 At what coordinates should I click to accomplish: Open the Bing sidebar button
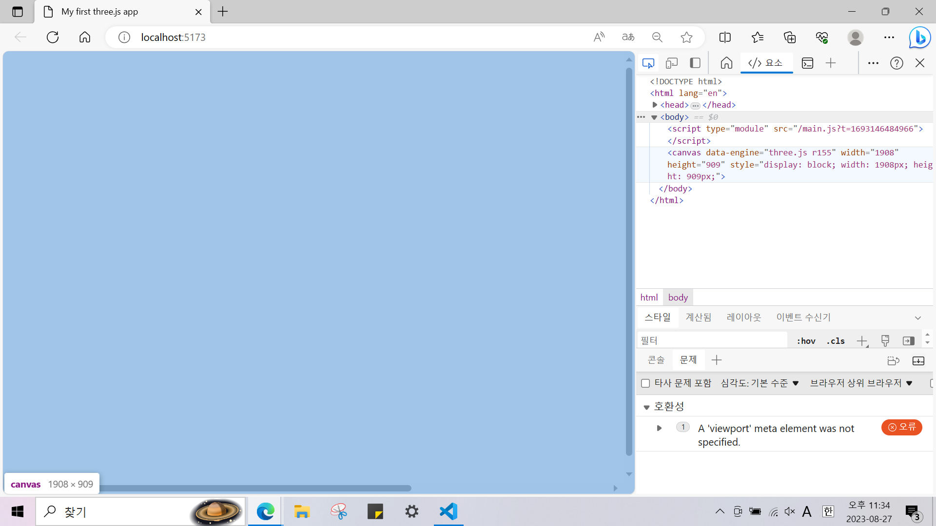pos(920,37)
